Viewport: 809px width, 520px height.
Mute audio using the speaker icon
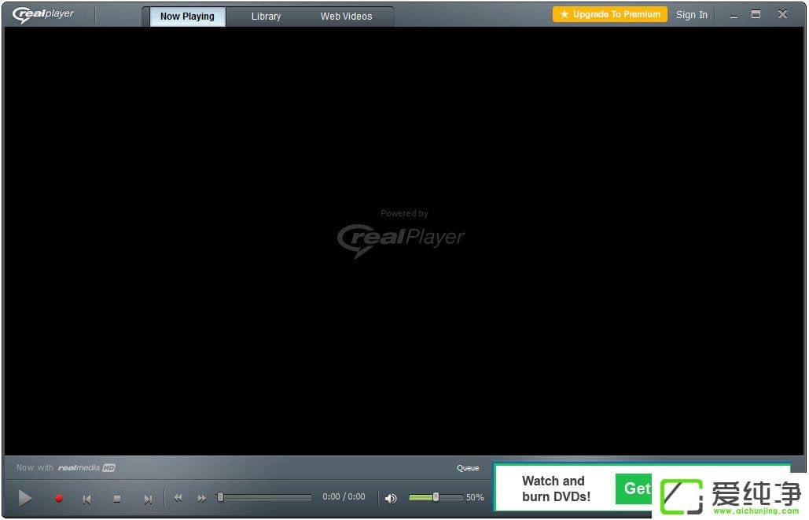tap(391, 498)
